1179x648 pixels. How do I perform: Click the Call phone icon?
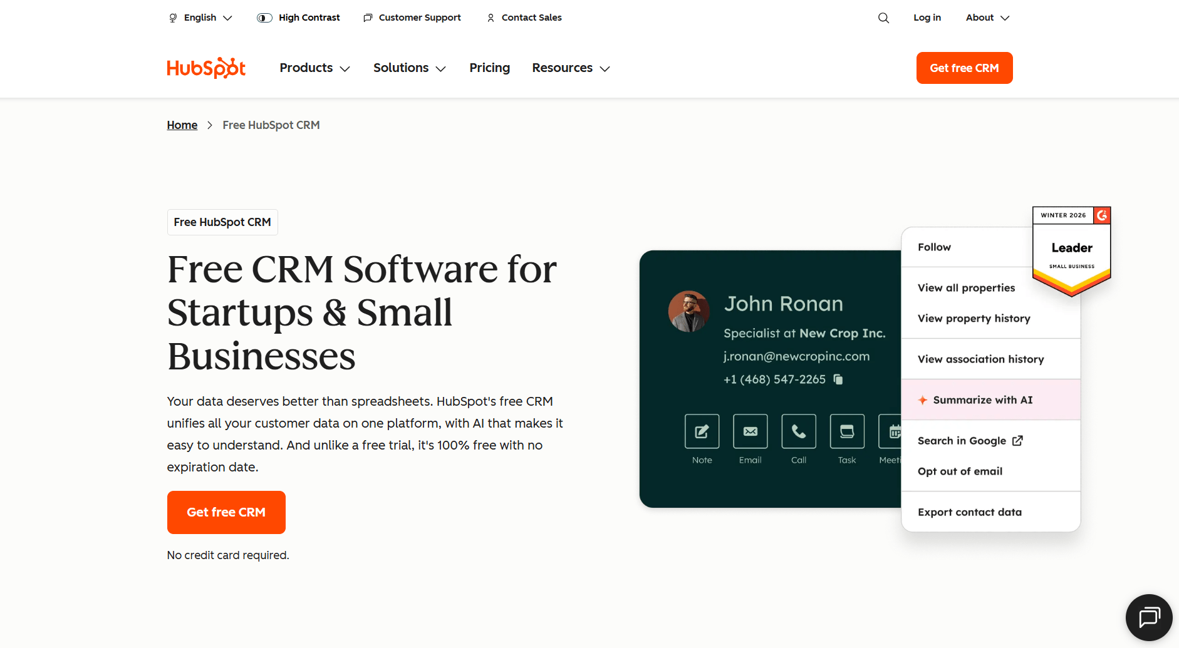[799, 431]
